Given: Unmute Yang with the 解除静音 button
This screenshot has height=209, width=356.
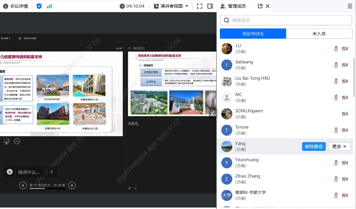Looking at the screenshot, I should 314,146.
